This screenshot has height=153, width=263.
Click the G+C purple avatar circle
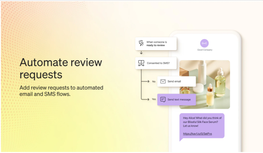(x=205, y=43)
